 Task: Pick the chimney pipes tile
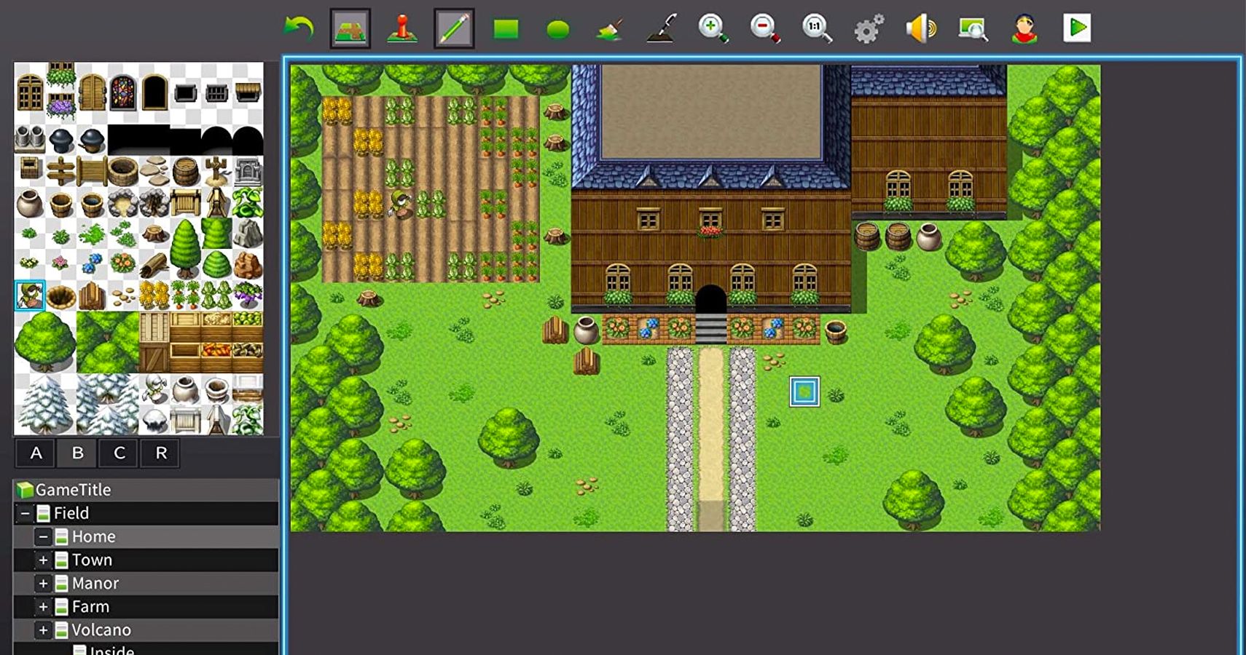(30, 138)
